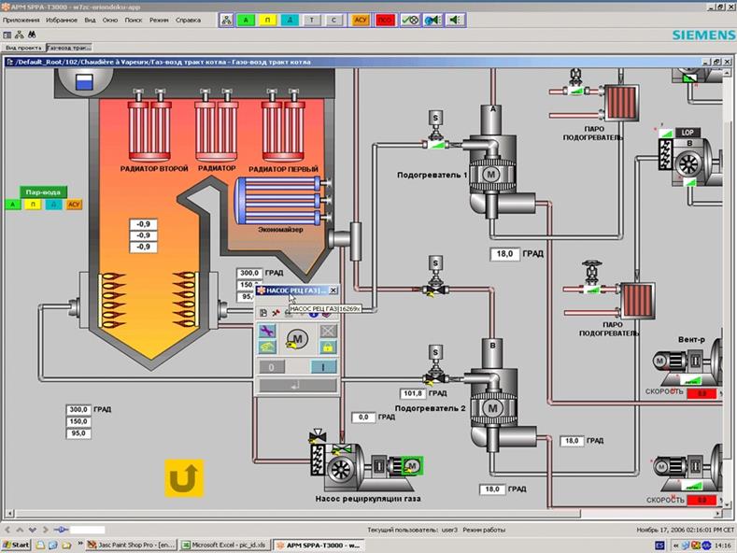Click the checkmark acknowledge icon in top toolbar

tap(408, 19)
